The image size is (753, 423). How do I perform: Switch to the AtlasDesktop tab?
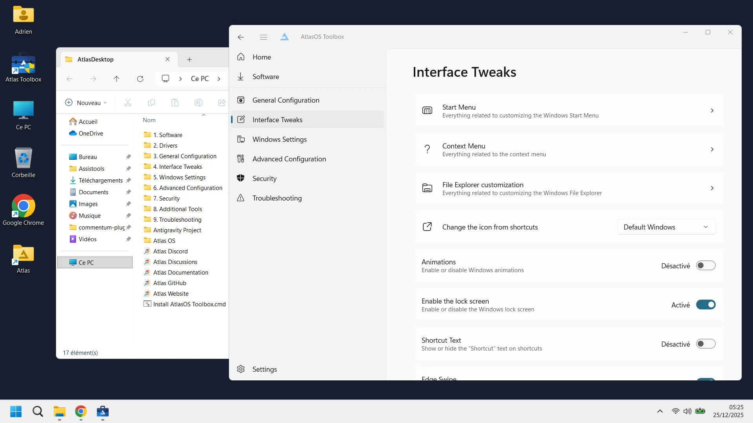97,59
